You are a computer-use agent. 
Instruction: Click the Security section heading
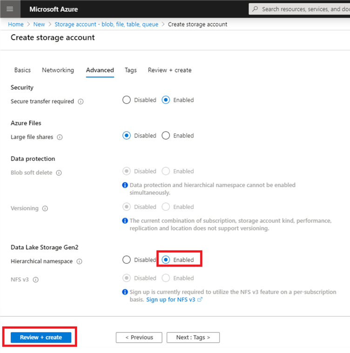22,87
